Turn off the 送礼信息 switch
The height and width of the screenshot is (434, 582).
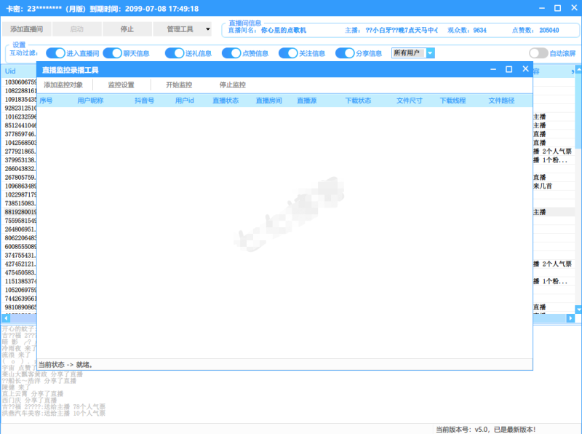coord(175,53)
